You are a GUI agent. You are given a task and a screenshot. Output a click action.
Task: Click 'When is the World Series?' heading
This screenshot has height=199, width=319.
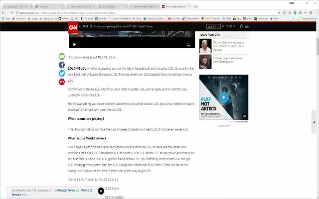[87, 138]
